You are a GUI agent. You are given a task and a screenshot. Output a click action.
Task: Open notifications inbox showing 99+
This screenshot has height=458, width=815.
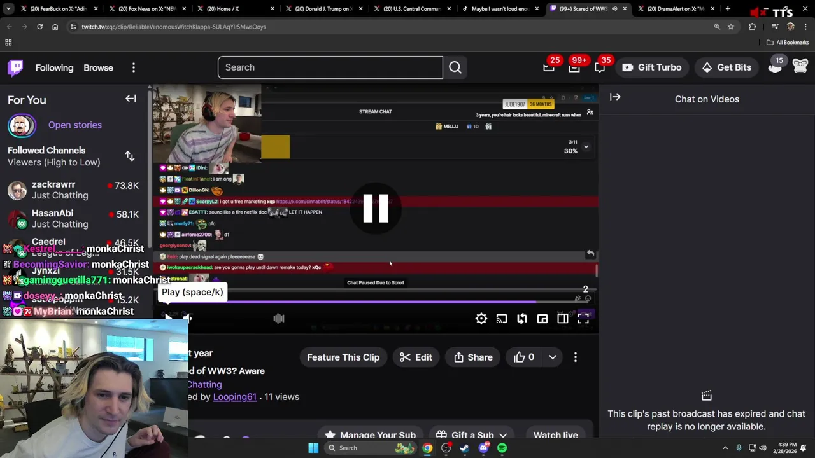tap(574, 67)
